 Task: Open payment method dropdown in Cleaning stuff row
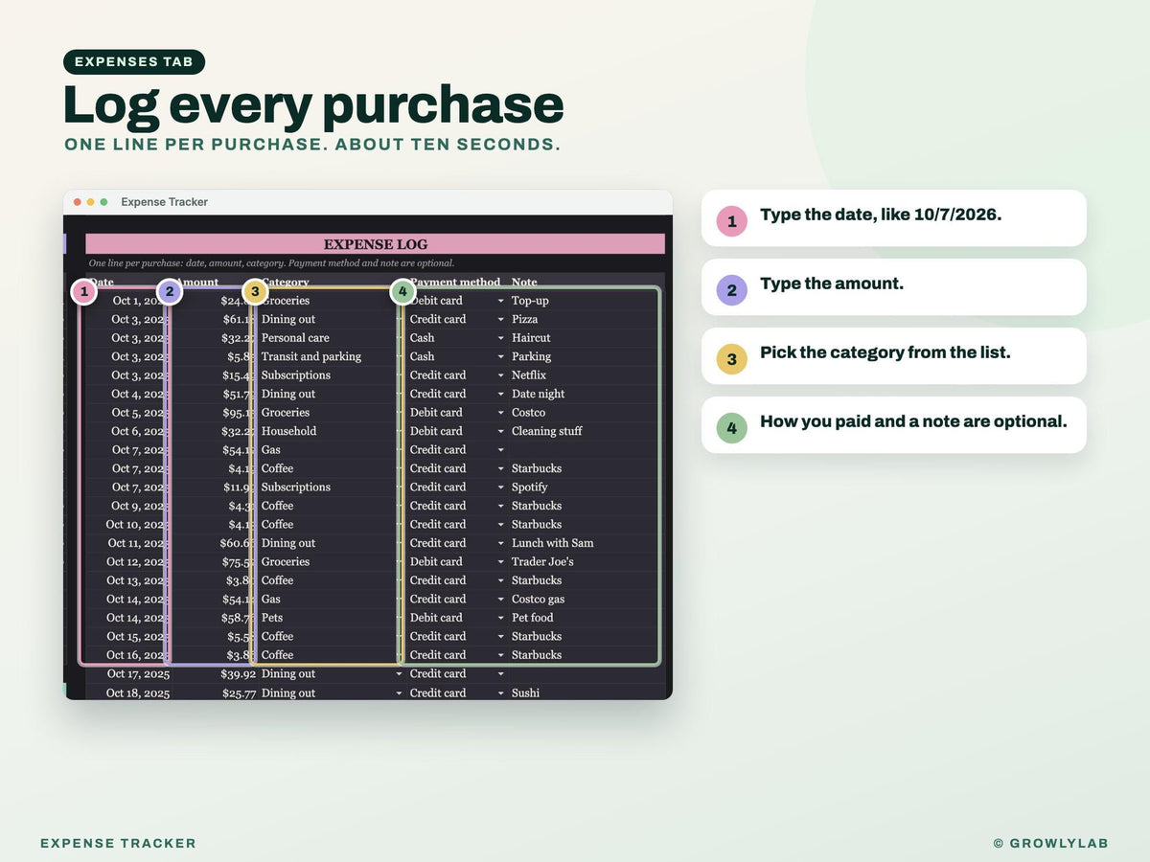500,431
